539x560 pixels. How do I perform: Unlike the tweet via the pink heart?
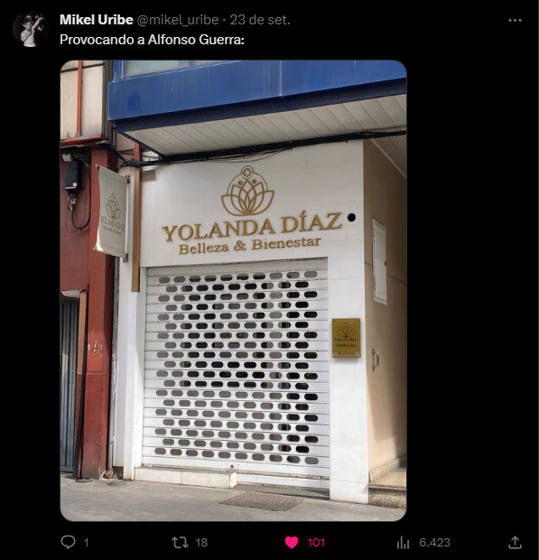pos(292,543)
